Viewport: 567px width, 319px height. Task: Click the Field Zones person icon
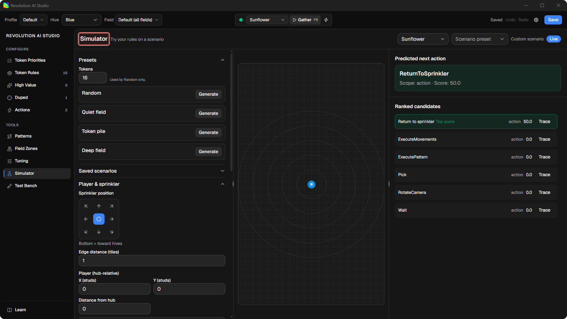[10, 149]
